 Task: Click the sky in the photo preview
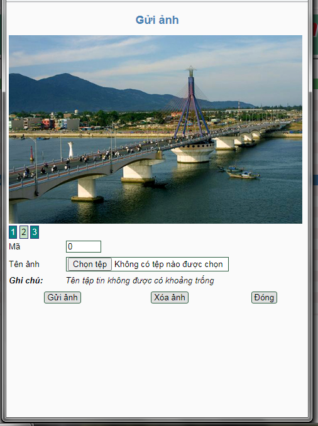tap(109, 52)
